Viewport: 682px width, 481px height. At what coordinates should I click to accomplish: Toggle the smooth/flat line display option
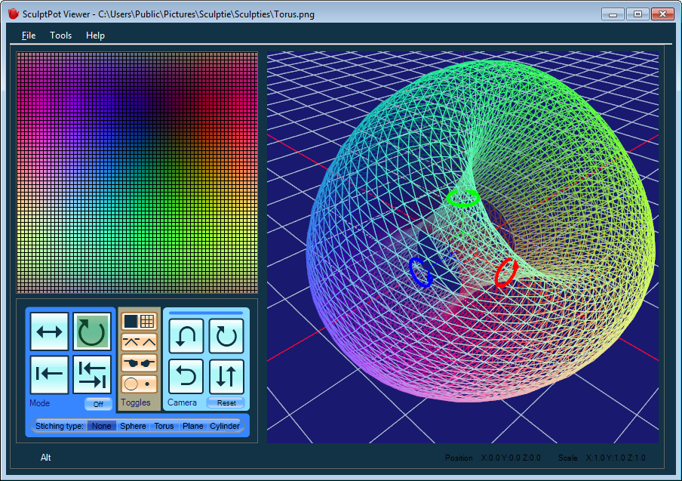tap(139, 342)
